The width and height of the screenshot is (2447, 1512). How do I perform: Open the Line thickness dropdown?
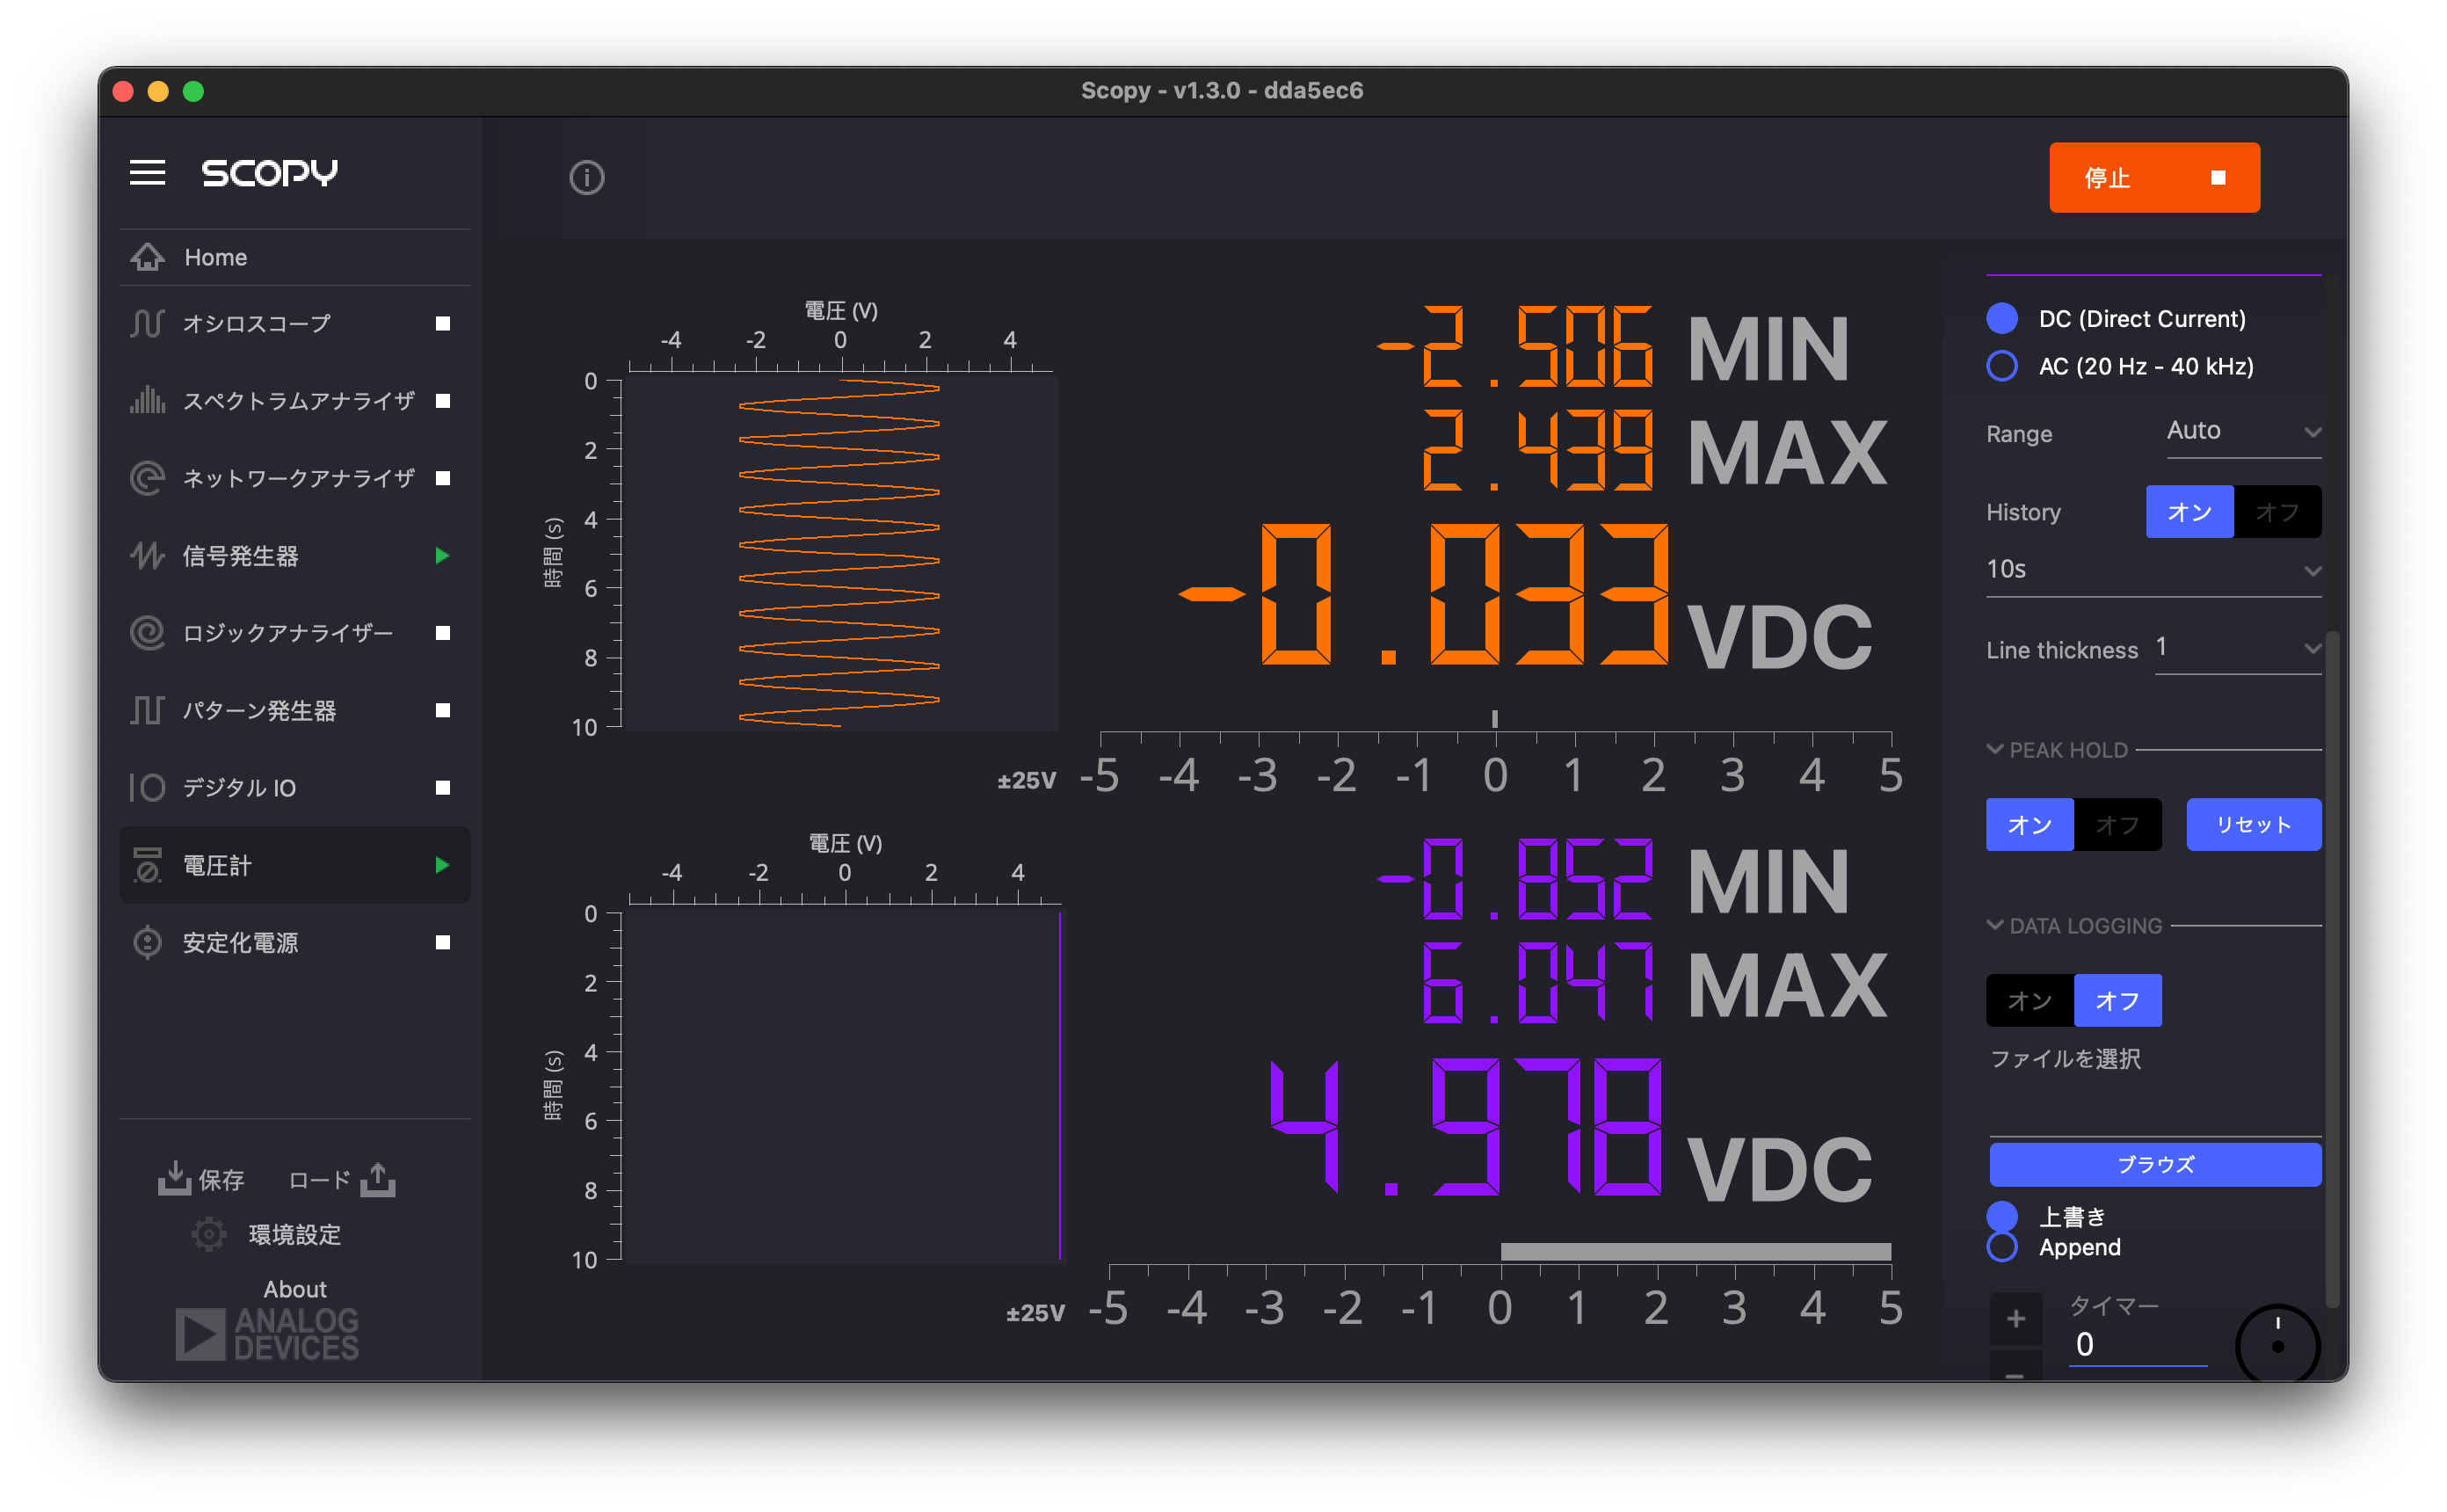2237,648
